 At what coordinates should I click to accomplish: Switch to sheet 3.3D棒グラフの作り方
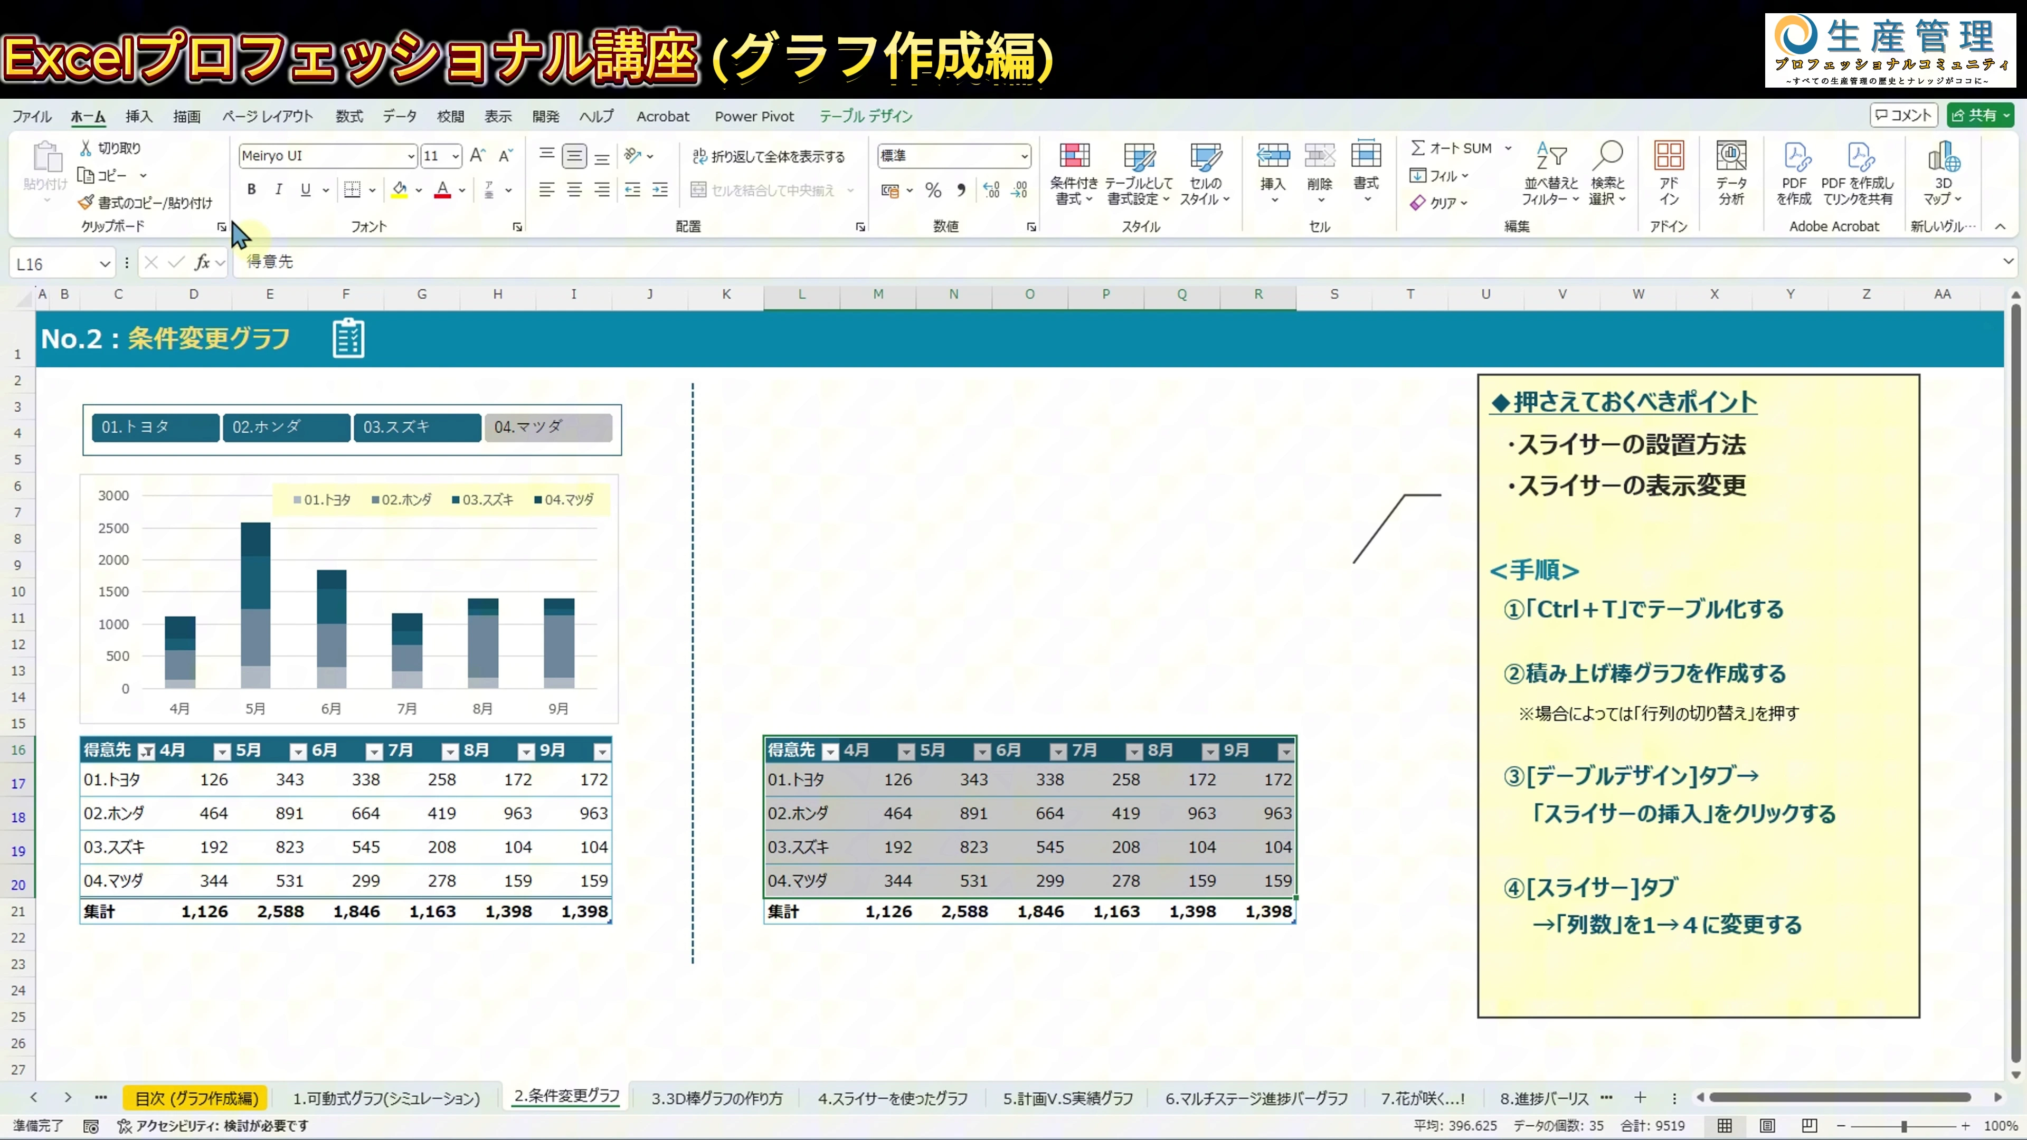click(x=717, y=1098)
